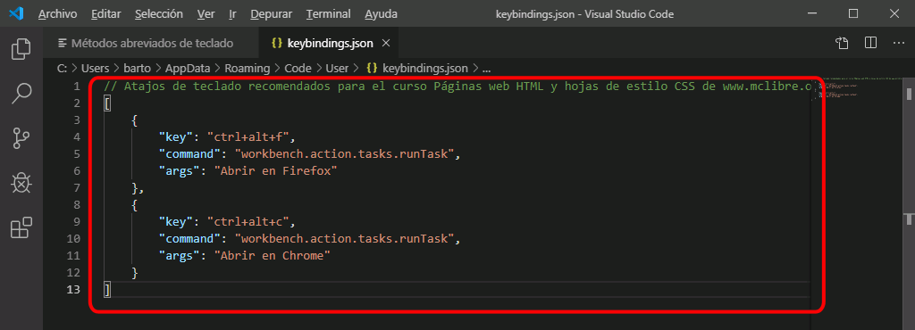Click Open Keyboard Shortcuts icon in editor toolbar
Image resolution: width=915 pixels, height=330 pixels.
tap(841, 43)
